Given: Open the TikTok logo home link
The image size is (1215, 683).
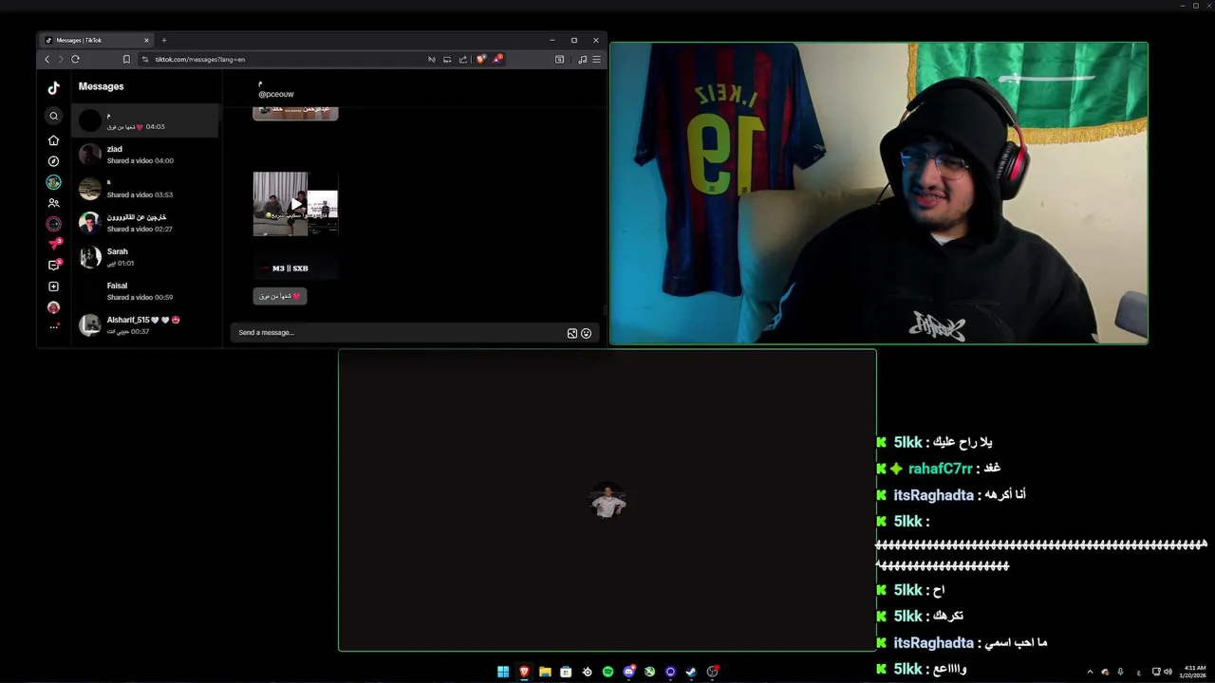Looking at the screenshot, I should pyautogui.click(x=54, y=87).
